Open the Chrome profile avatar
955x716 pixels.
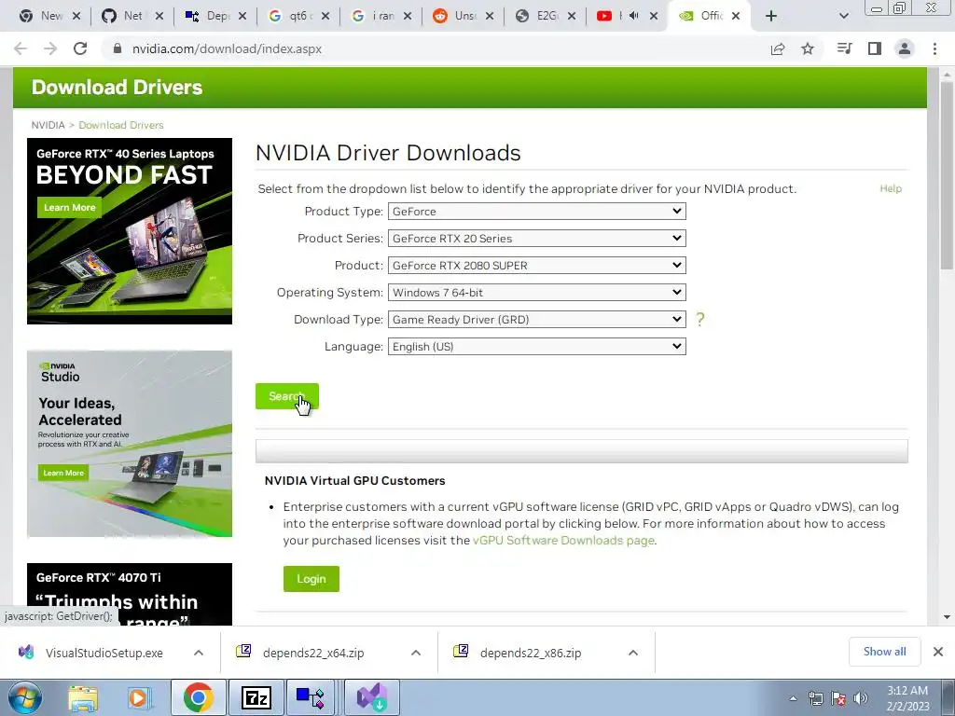(x=905, y=48)
